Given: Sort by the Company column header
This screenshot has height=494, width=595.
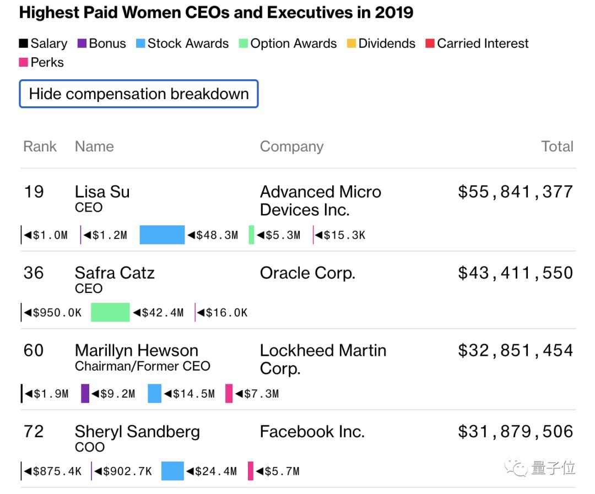Looking at the screenshot, I should 291,146.
